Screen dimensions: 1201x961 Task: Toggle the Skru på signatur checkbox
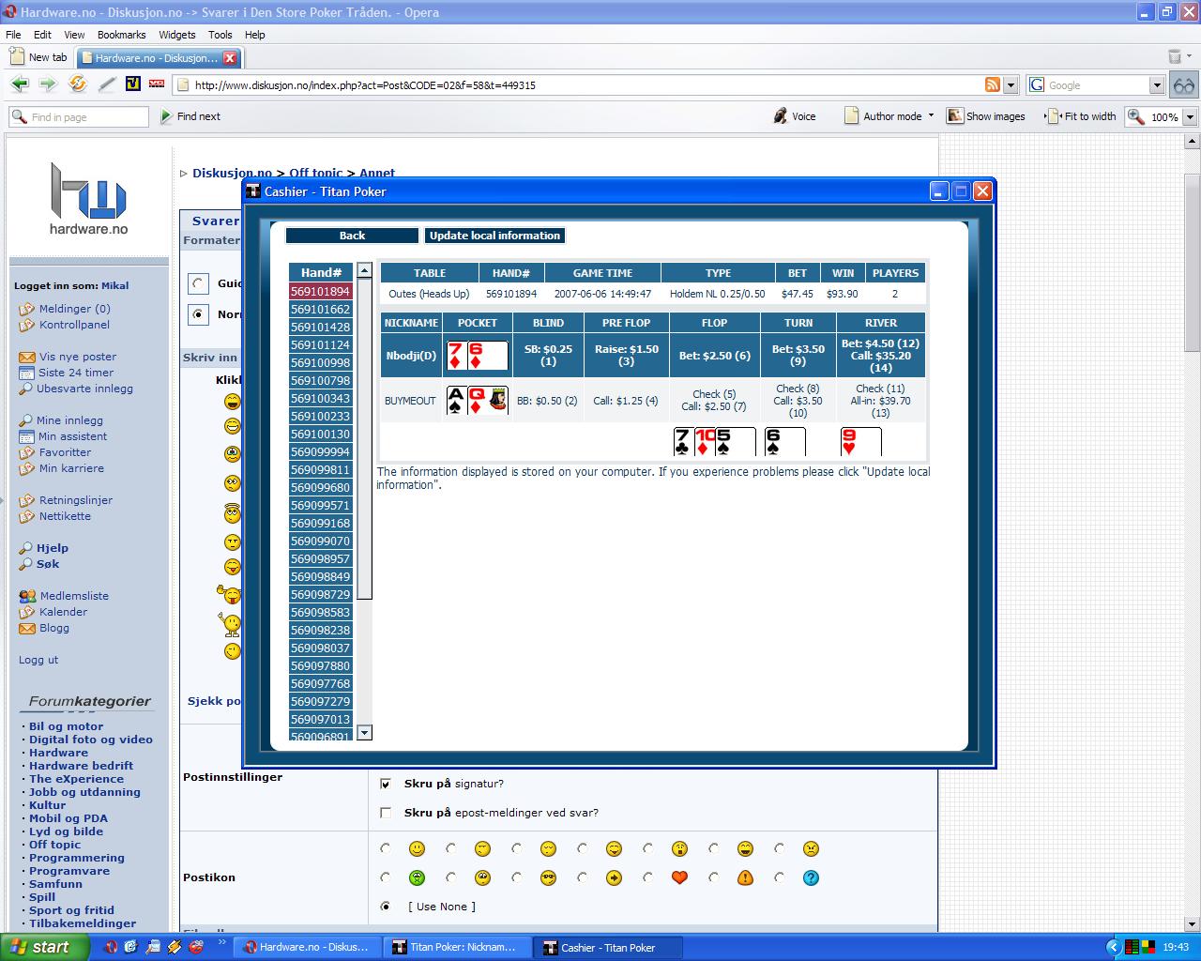(x=385, y=784)
